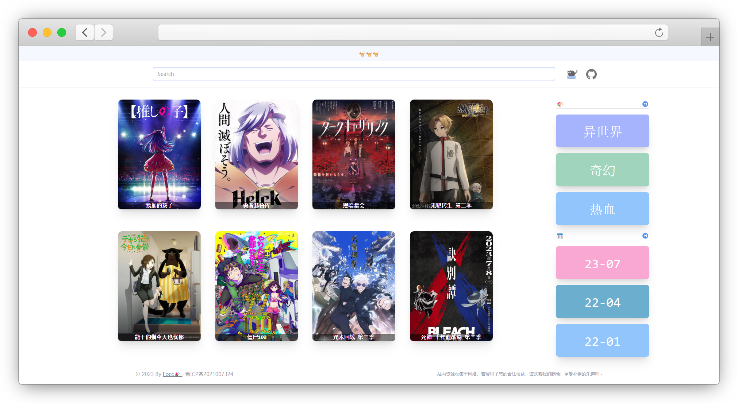Viewport: 738px width, 403px height.
Task: Choose the 22-01 season tag
Action: point(602,341)
